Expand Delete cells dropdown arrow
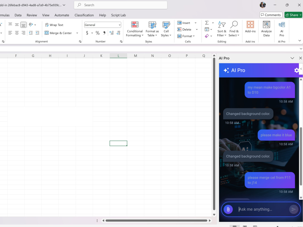303x227 pixels. pos(197,29)
